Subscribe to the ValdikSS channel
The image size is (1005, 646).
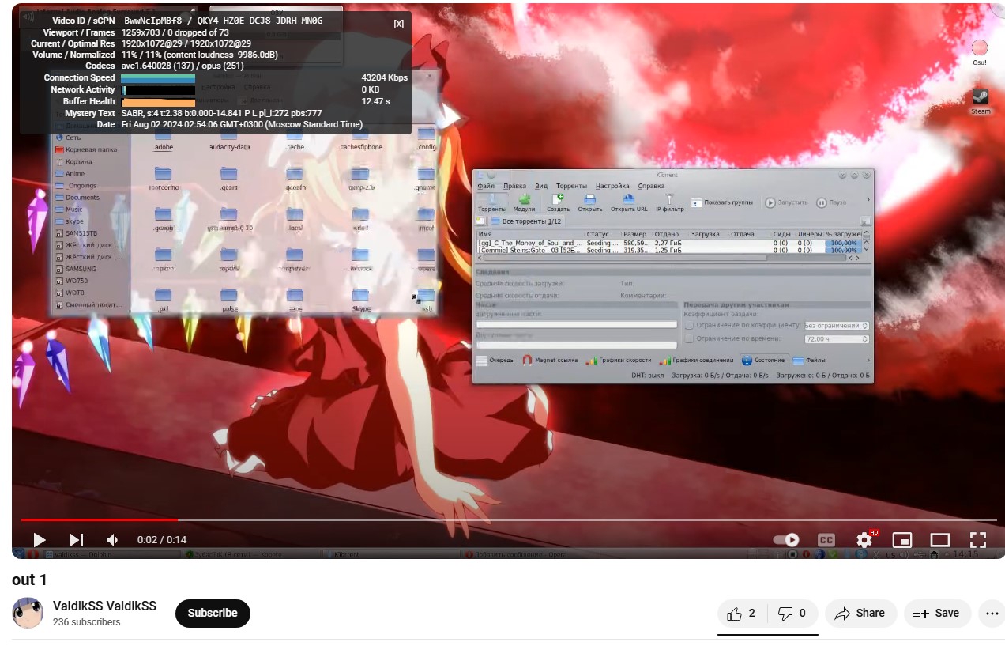coord(213,614)
